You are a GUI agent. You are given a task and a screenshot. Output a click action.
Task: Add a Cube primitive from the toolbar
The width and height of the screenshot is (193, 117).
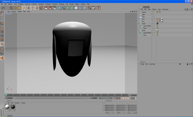pyautogui.click(x=60, y=8)
